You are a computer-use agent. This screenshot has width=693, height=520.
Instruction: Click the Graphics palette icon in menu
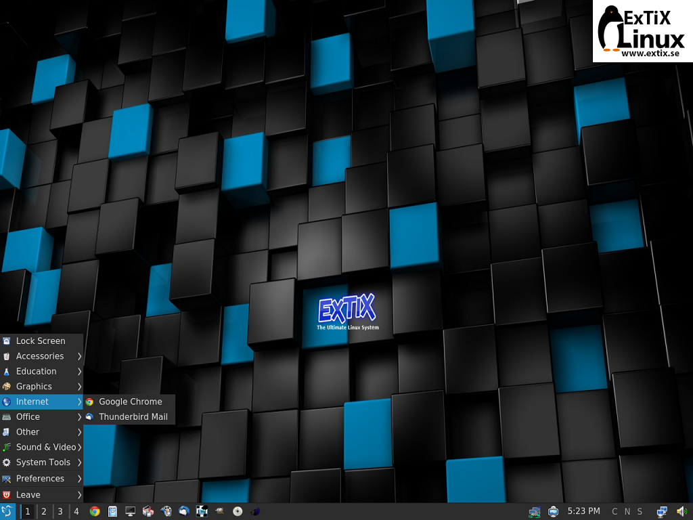coord(7,387)
